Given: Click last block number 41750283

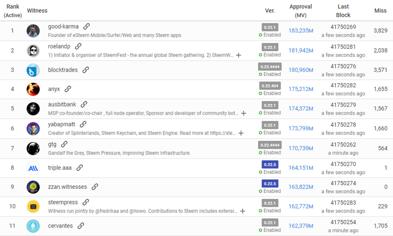Looking at the screenshot, I should 343,203.
